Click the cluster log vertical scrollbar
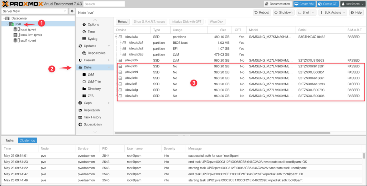Viewport: 367px width, 186px height. (364, 156)
